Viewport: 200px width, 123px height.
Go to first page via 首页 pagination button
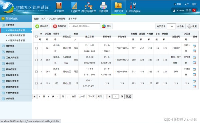coord(74,96)
